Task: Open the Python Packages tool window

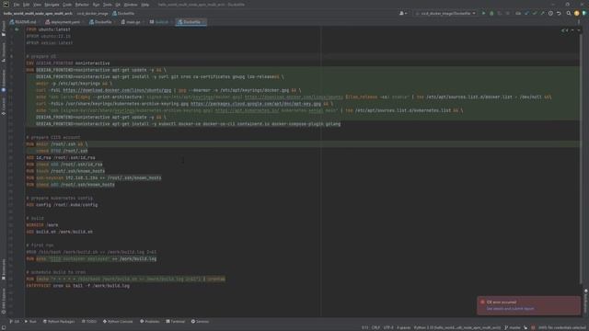Action: point(59,322)
